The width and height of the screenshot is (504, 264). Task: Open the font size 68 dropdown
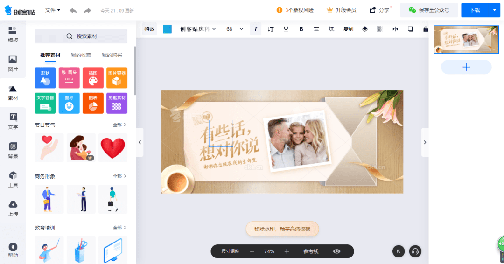pos(235,29)
